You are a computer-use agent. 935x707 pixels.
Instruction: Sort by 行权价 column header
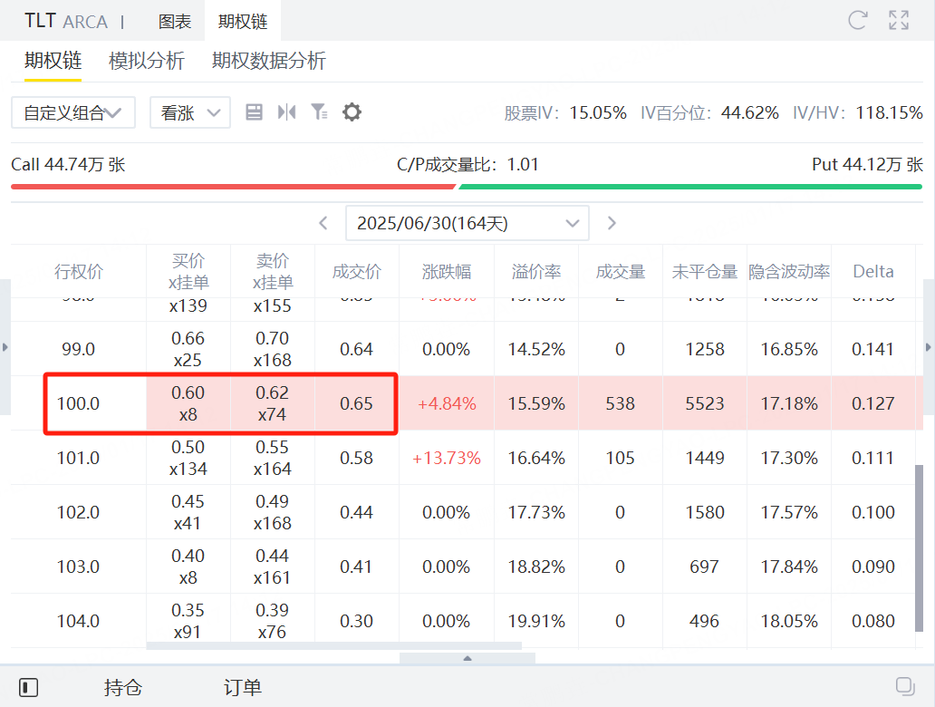[x=79, y=271]
